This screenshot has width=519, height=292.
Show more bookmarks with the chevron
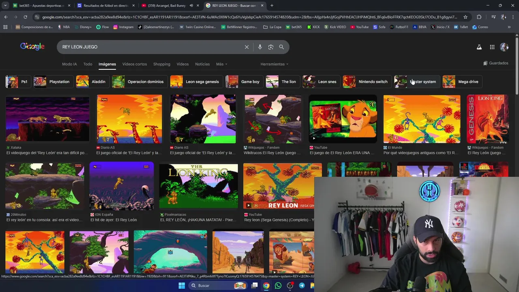tap(509, 27)
